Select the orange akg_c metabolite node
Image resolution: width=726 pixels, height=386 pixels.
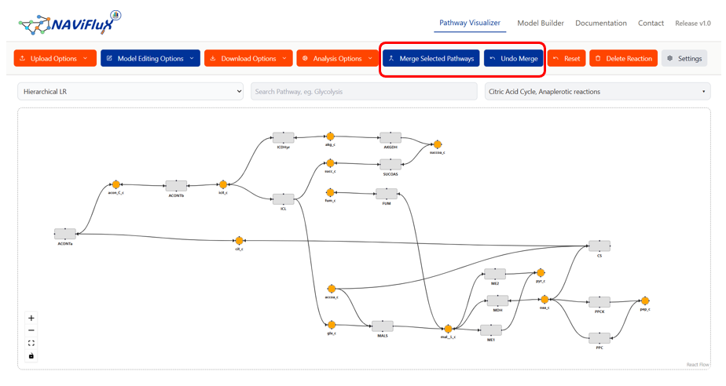[331, 136]
